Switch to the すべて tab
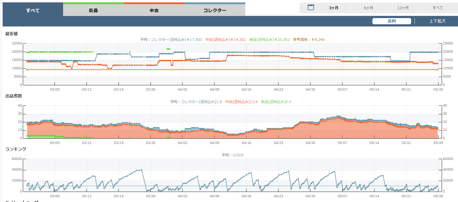 (33, 10)
